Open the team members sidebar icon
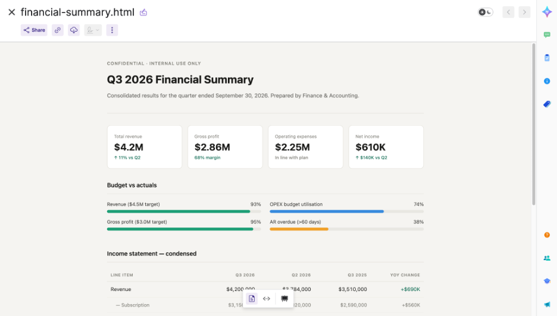This screenshot has width=557, height=316. [547, 258]
